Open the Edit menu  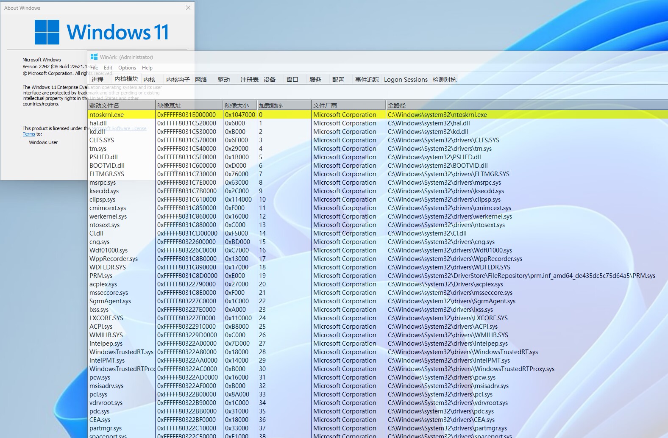108,68
